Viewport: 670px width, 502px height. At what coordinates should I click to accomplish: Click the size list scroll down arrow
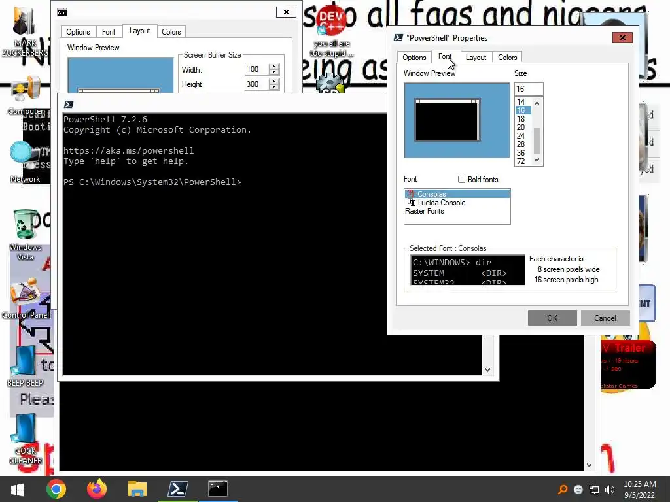pos(537,160)
